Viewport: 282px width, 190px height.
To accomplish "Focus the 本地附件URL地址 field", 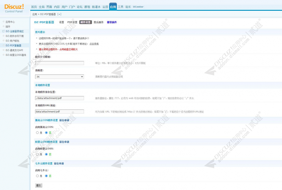I will 59,112.
